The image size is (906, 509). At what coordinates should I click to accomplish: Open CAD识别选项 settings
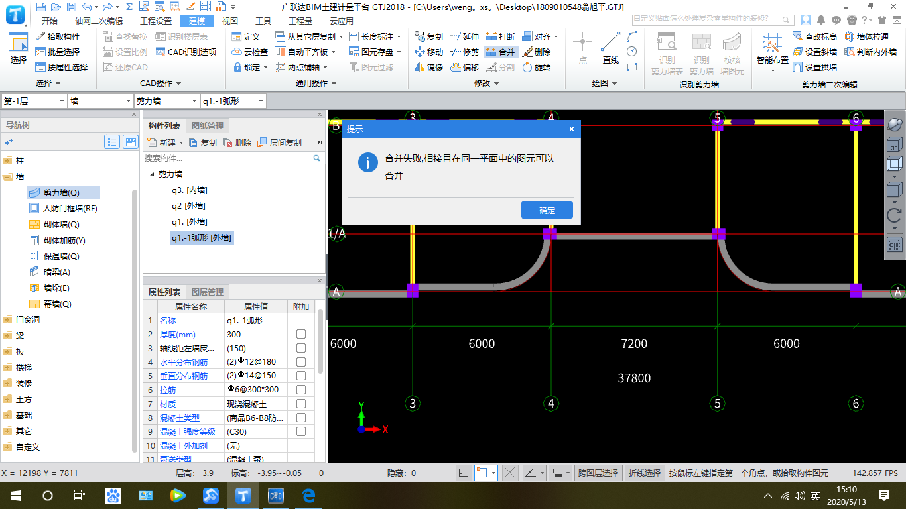tap(186, 52)
